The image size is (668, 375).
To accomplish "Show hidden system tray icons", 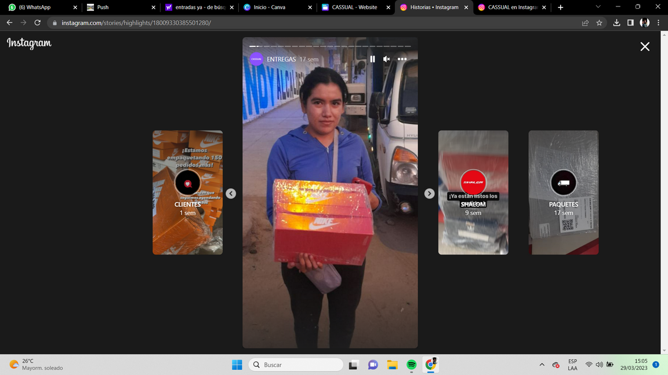I will tap(542, 365).
